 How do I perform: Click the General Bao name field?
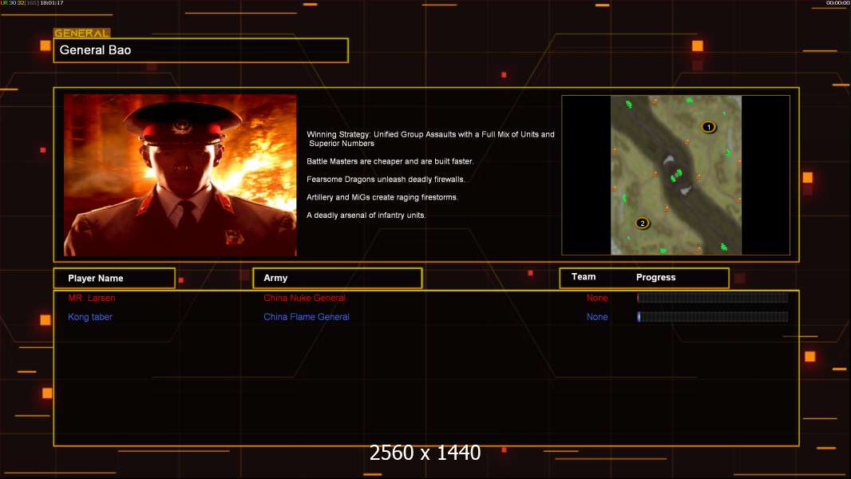201,50
